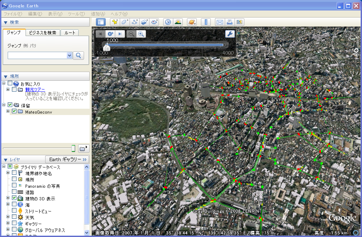Open the ヘルプ menu
The width and height of the screenshot is (362, 237).
tap(119, 14)
